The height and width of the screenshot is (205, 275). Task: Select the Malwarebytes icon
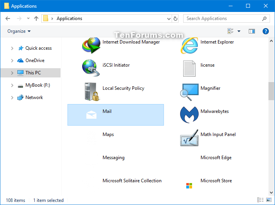189,115
